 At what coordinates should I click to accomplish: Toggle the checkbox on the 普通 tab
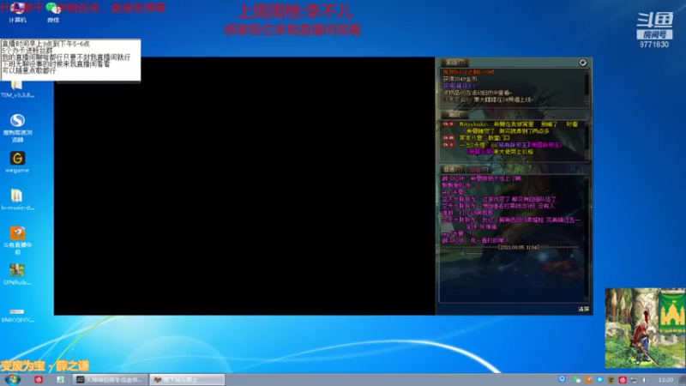tap(459, 169)
